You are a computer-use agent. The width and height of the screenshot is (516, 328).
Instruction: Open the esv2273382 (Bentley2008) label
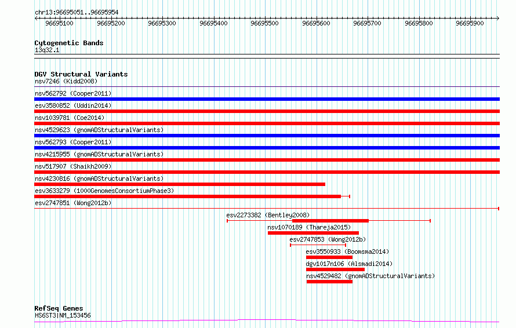pyautogui.click(x=268, y=215)
